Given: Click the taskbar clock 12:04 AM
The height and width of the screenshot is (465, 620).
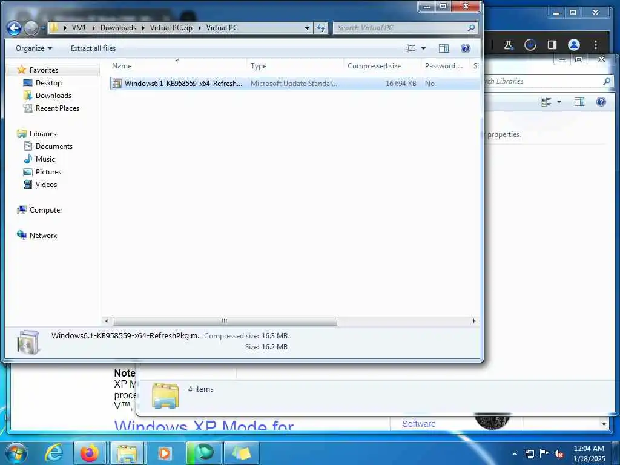Looking at the screenshot, I should [x=589, y=449].
